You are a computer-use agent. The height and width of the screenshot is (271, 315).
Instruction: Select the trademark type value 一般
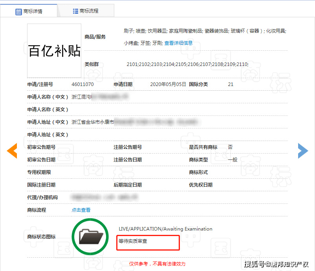(x=233, y=160)
